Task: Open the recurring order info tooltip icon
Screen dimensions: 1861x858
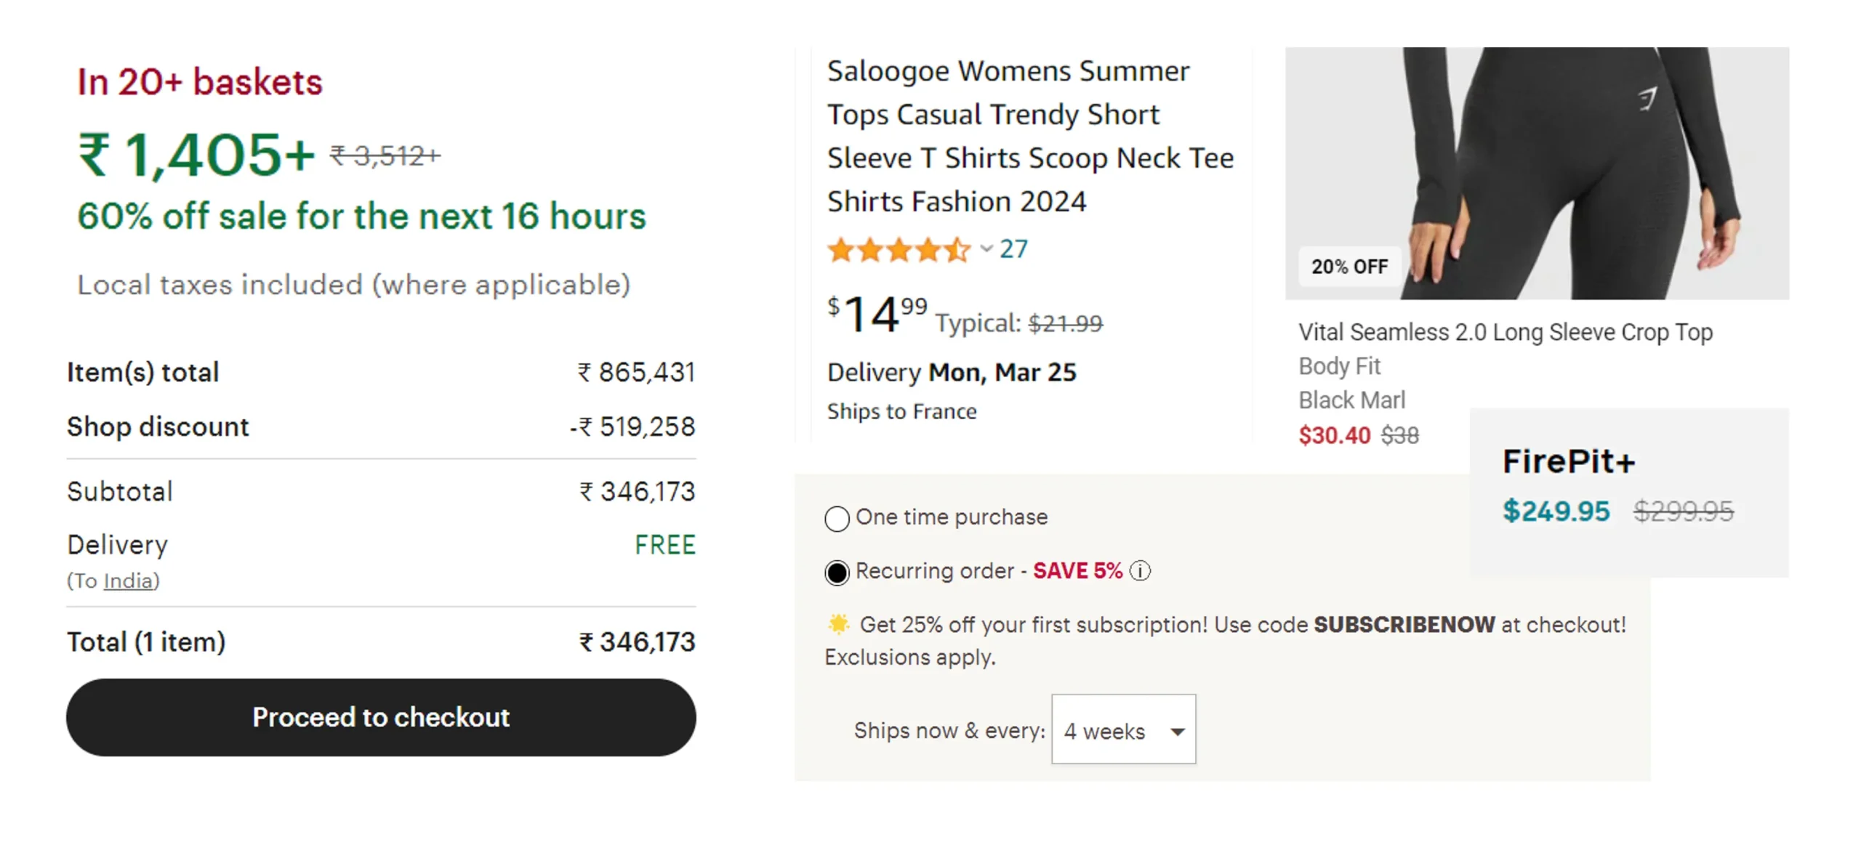Action: pos(1140,572)
